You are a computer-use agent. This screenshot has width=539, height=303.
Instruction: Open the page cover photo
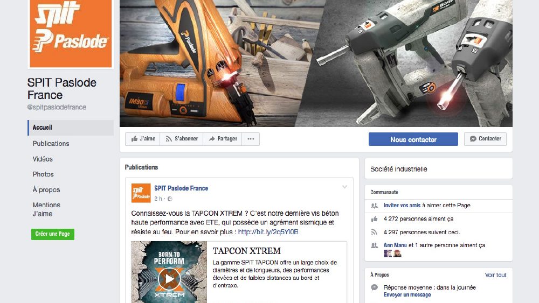316,64
